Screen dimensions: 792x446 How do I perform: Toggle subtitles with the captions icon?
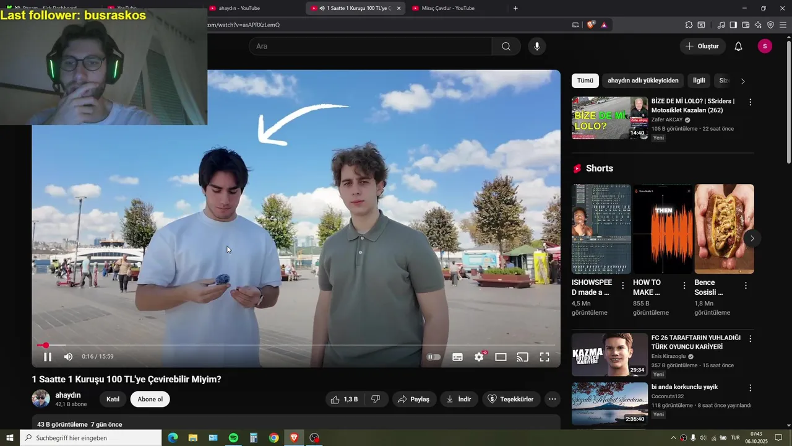(457, 357)
